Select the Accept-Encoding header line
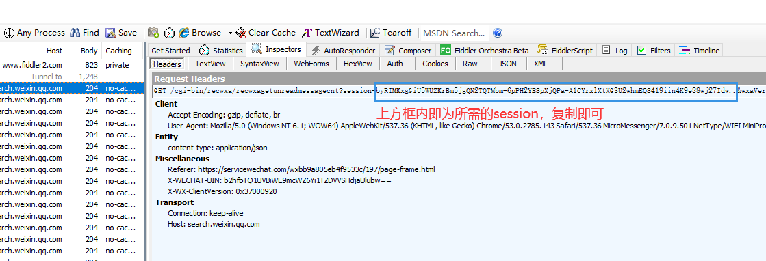Viewport: 766px width, 261px height. [x=224, y=115]
